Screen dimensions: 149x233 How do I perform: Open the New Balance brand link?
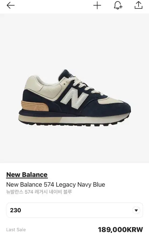(27, 175)
